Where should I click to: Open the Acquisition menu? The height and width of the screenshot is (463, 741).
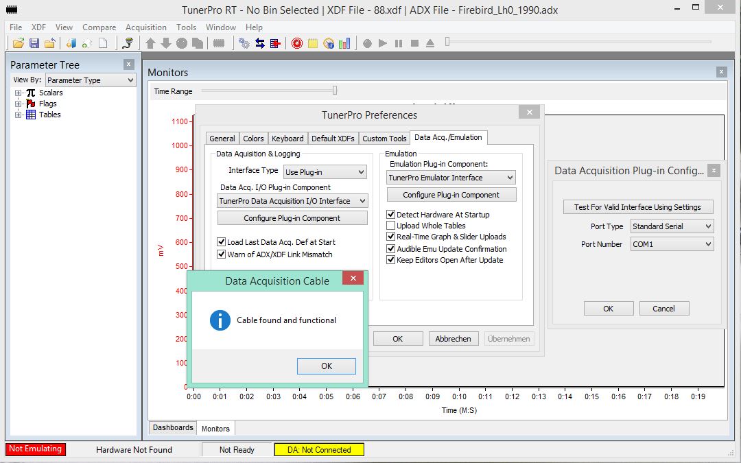pyautogui.click(x=145, y=27)
